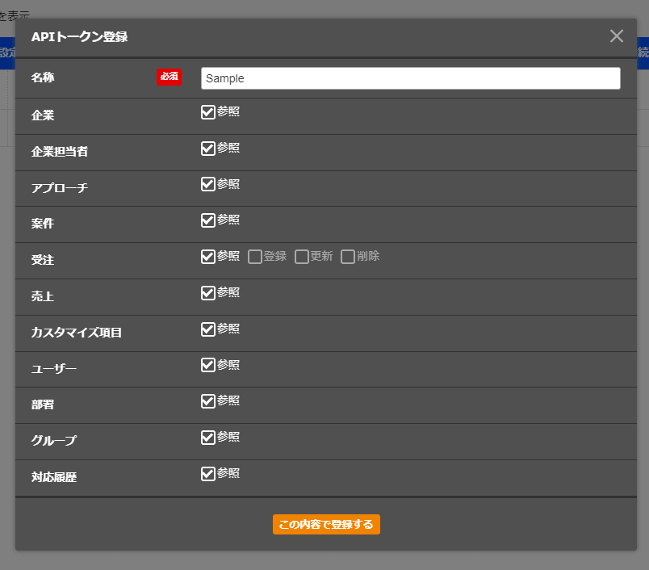
Task: Close the APIトークン登録 dialog
Action: [616, 36]
